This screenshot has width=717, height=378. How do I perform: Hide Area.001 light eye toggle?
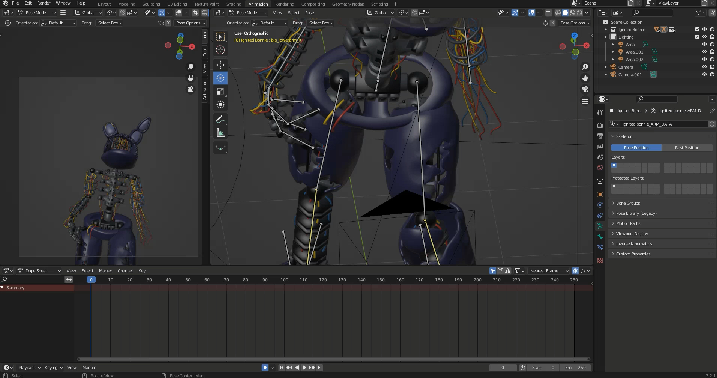point(704,52)
